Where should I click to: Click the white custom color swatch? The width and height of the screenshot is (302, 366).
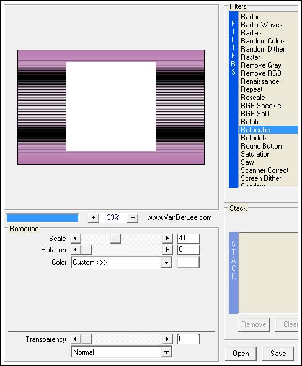click(x=189, y=262)
